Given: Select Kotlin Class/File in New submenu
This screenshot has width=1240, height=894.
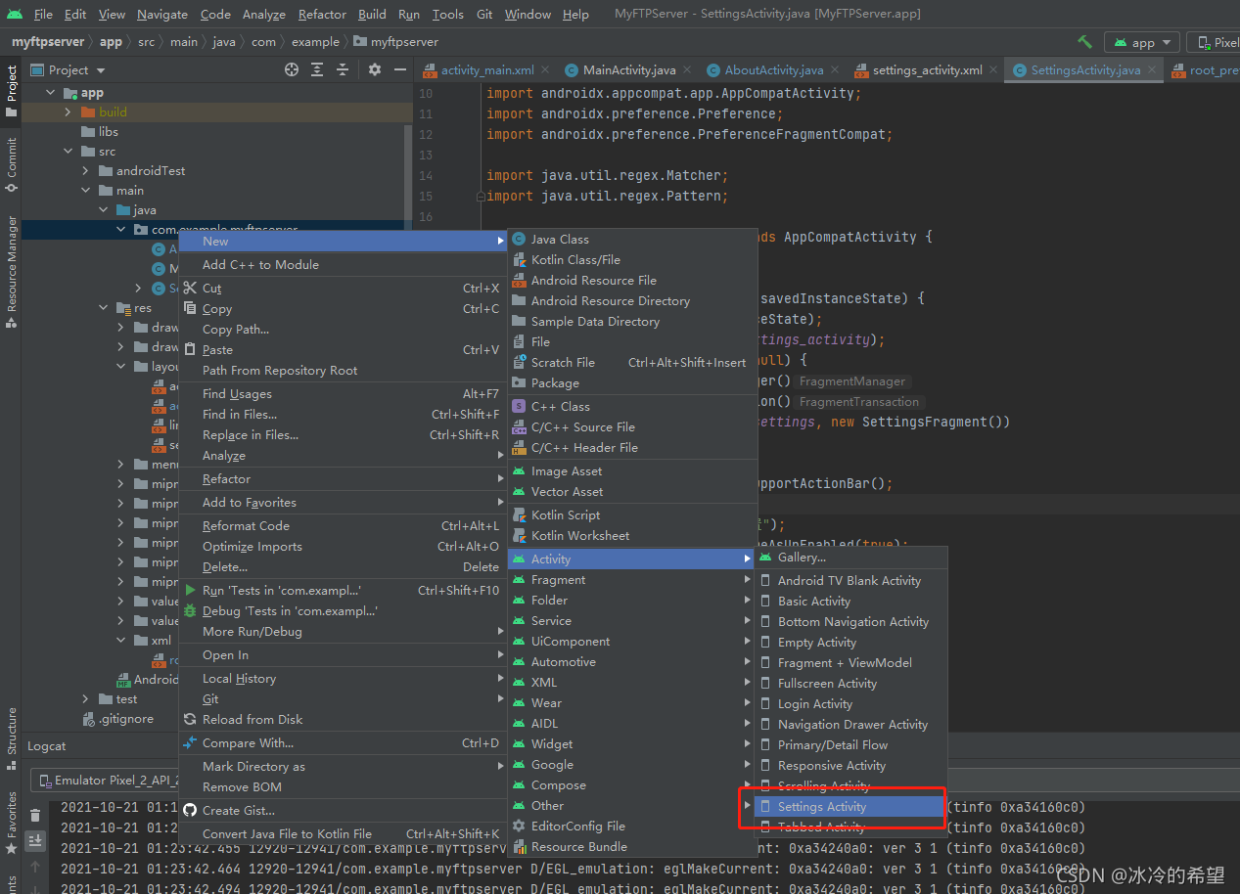Looking at the screenshot, I should 632,259.
